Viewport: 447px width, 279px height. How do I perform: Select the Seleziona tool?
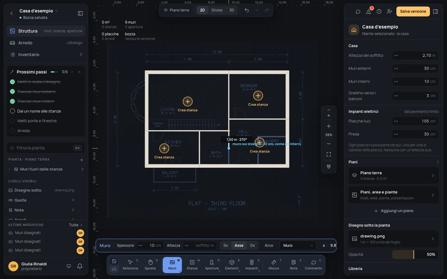[x=130, y=265]
